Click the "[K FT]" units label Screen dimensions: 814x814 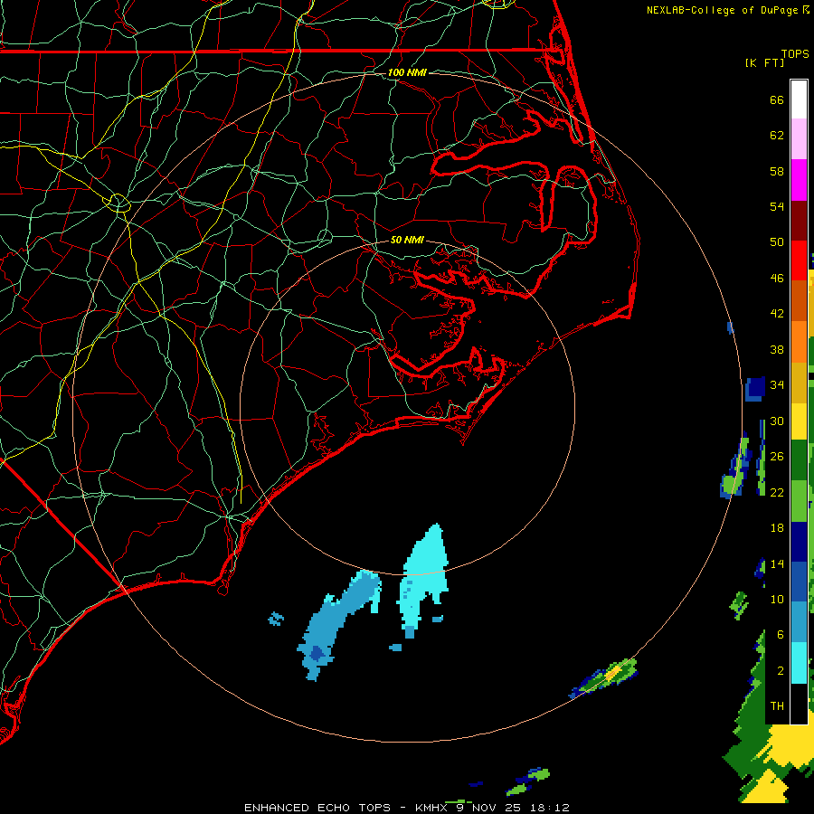click(764, 62)
